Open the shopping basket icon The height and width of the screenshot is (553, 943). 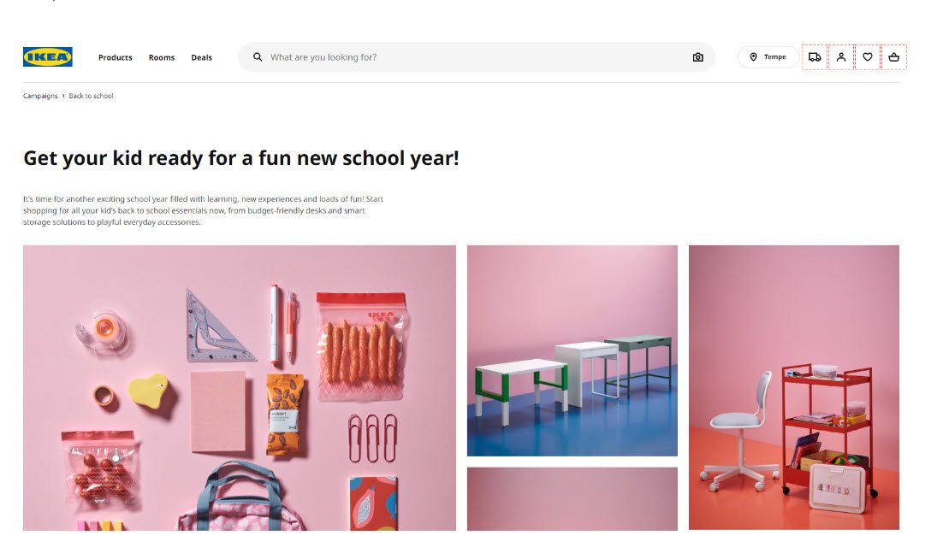pyautogui.click(x=893, y=57)
